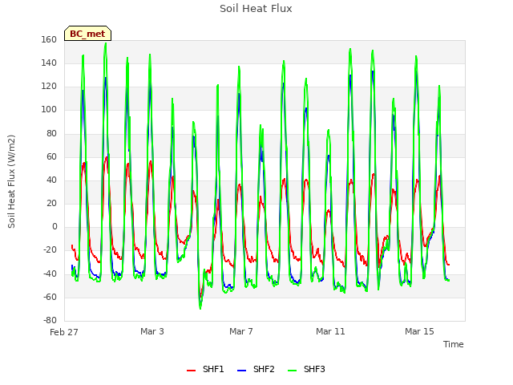The image size is (513, 385).
Task: Click the 120 y-axis tick value
Action: tap(49, 87)
